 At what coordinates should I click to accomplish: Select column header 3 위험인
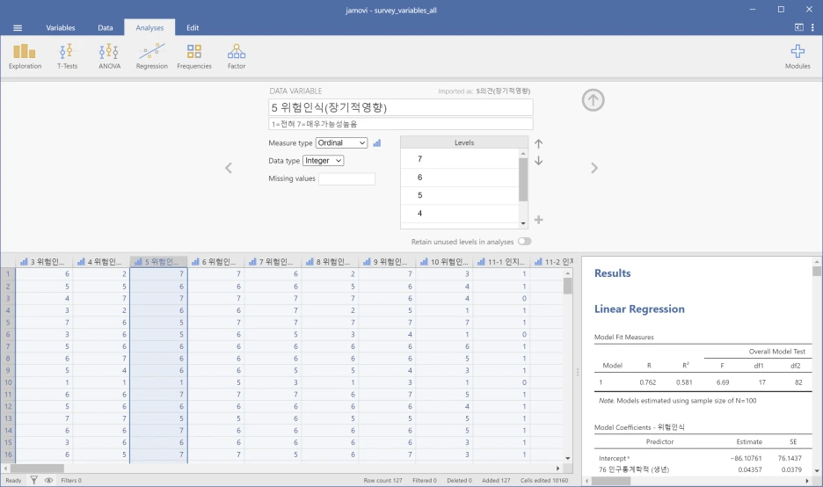(x=44, y=261)
